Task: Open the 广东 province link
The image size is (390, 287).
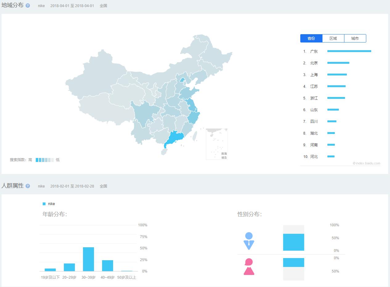Action: click(x=314, y=51)
